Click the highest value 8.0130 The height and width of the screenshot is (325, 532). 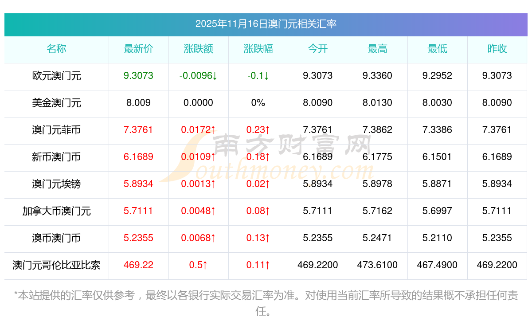377,103
